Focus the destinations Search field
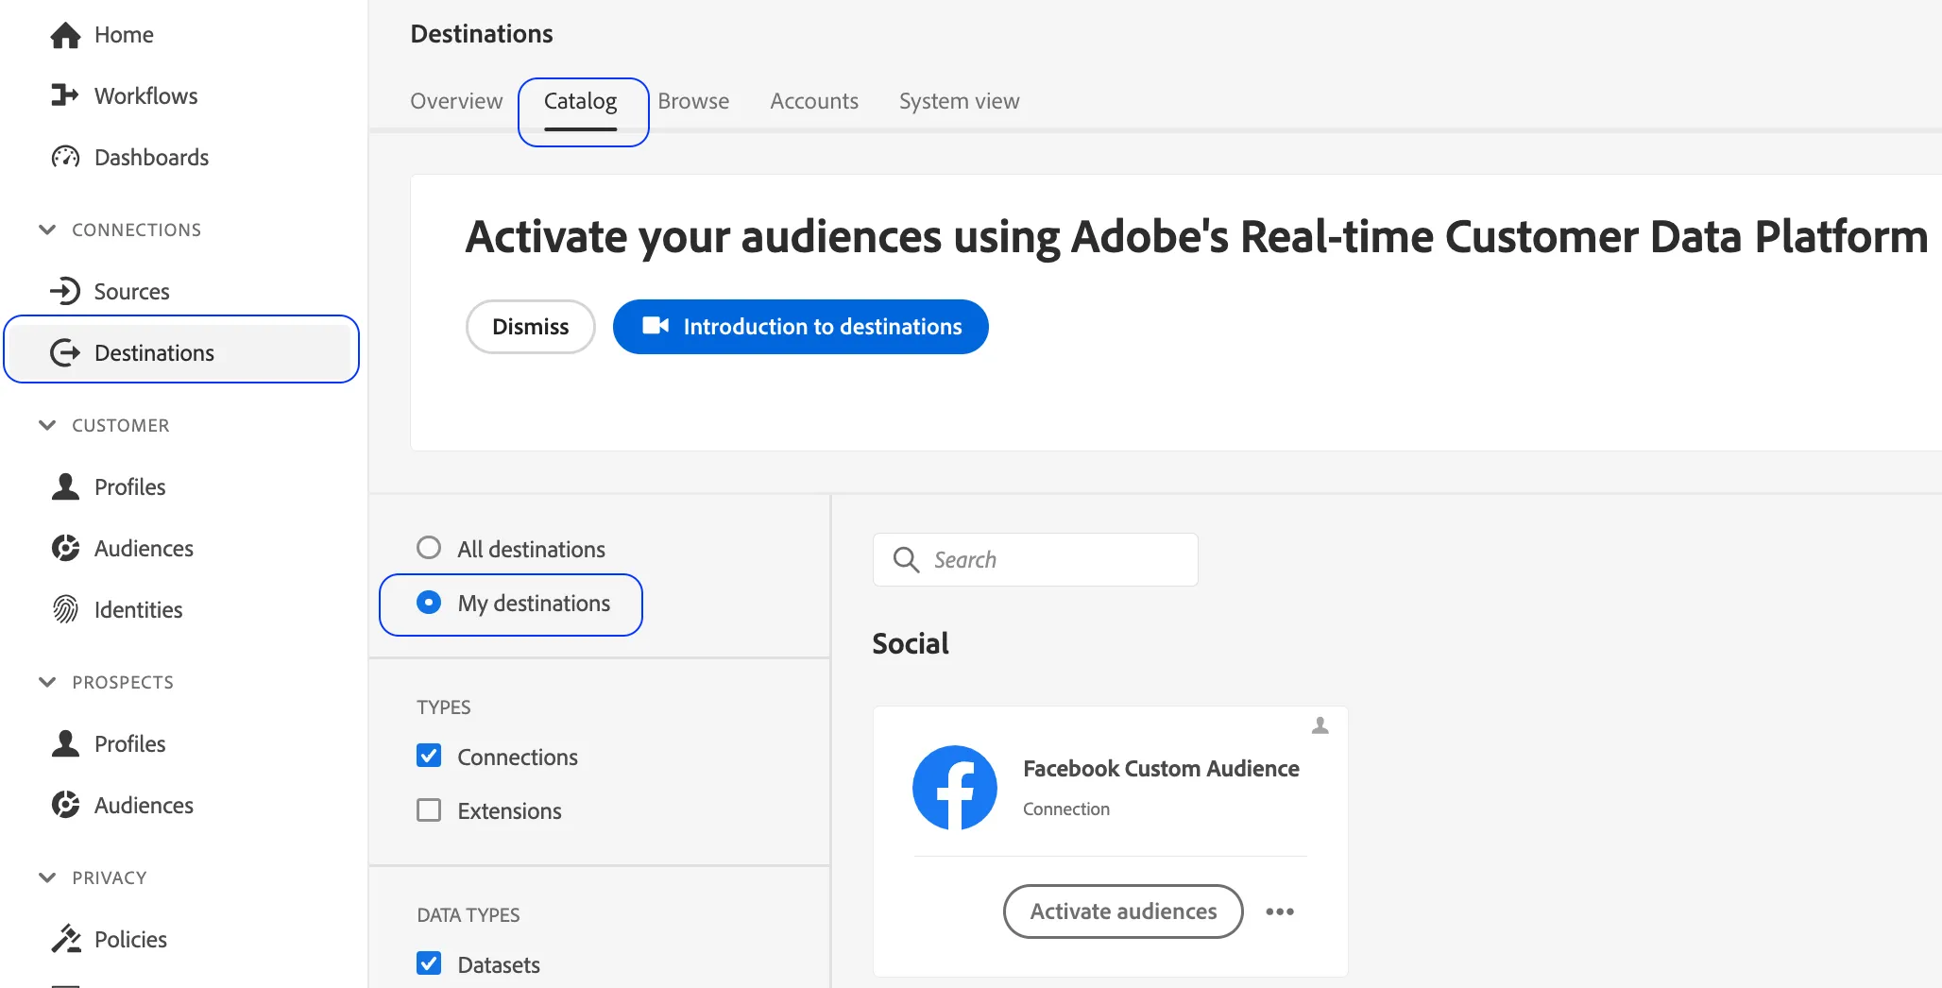1942x988 pixels. pyautogui.click(x=1035, y=559)
